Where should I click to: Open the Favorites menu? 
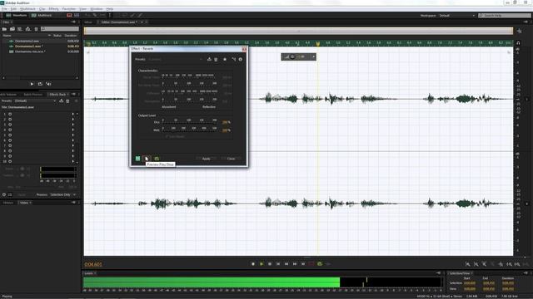[69, 9]
